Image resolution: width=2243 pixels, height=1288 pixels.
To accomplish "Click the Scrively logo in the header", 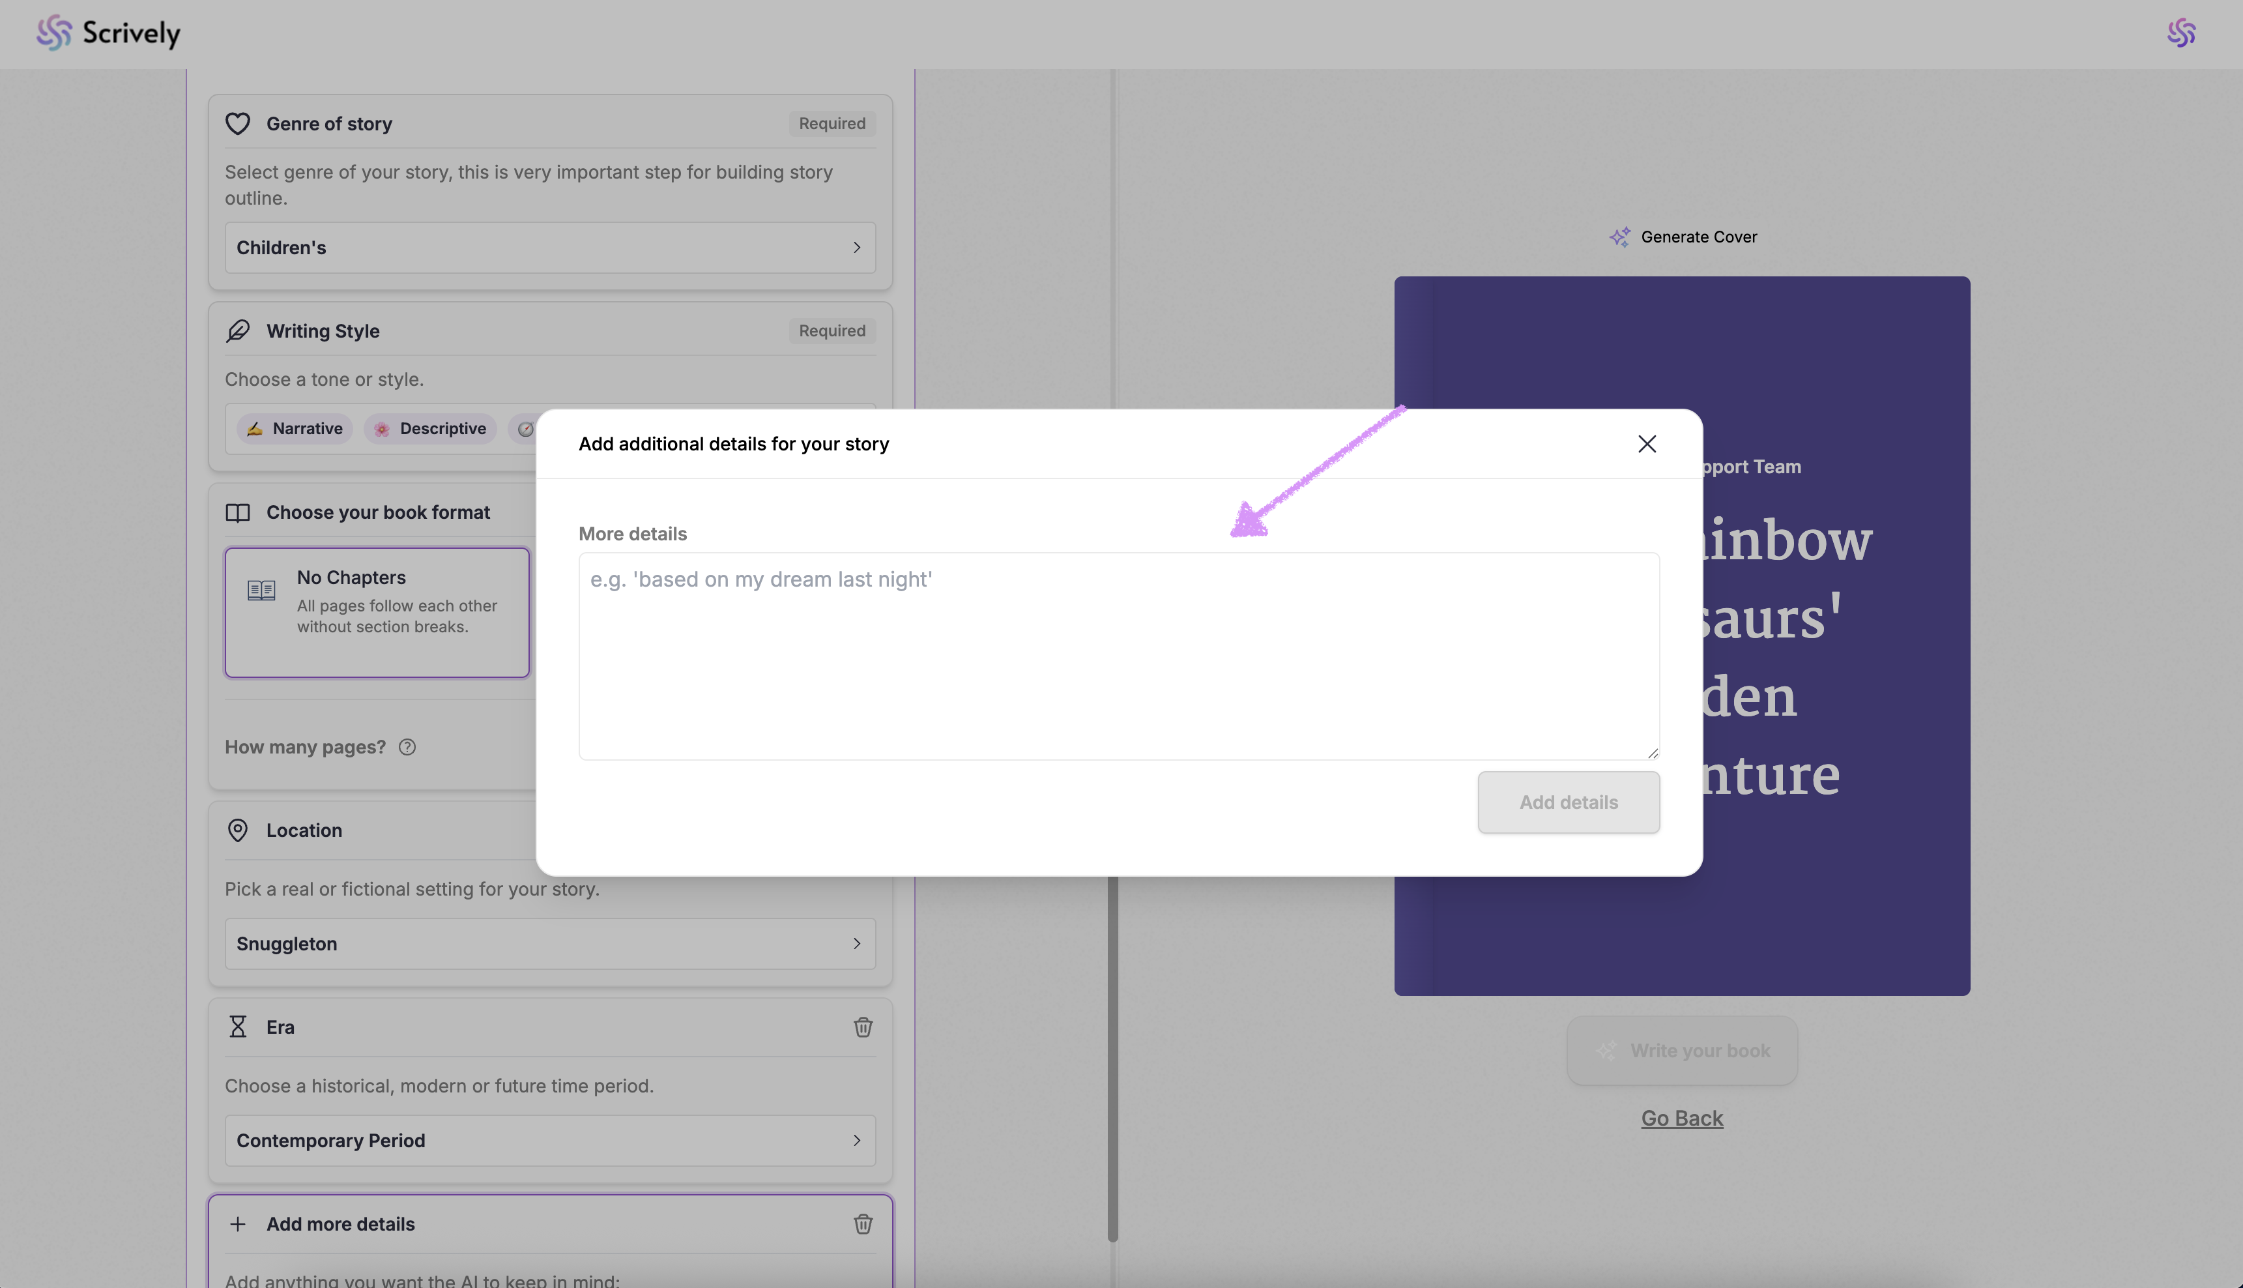I will tap(108, 33).
